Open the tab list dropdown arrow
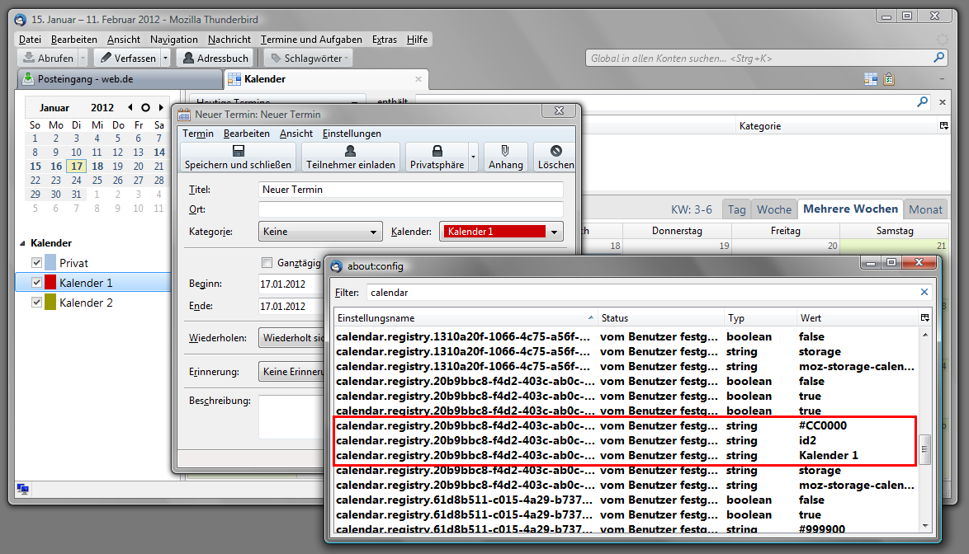The width and height of the screenshot is (969, 554). (942, 79)
